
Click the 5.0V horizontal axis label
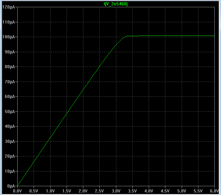click(x=182, y=191)
